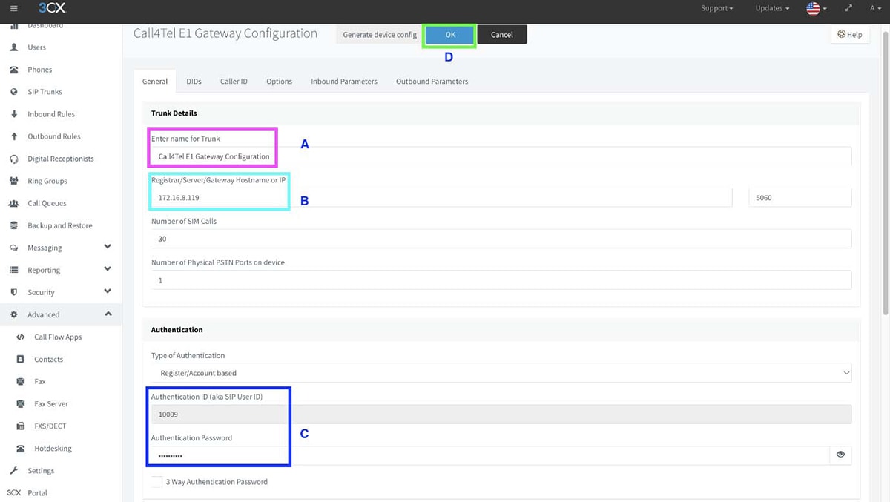The width and height of the screenshot is (890, 502).
Task: Click the 'Call4Tel E1 Gateway Configuration' page title
Action: click(225, 33)
